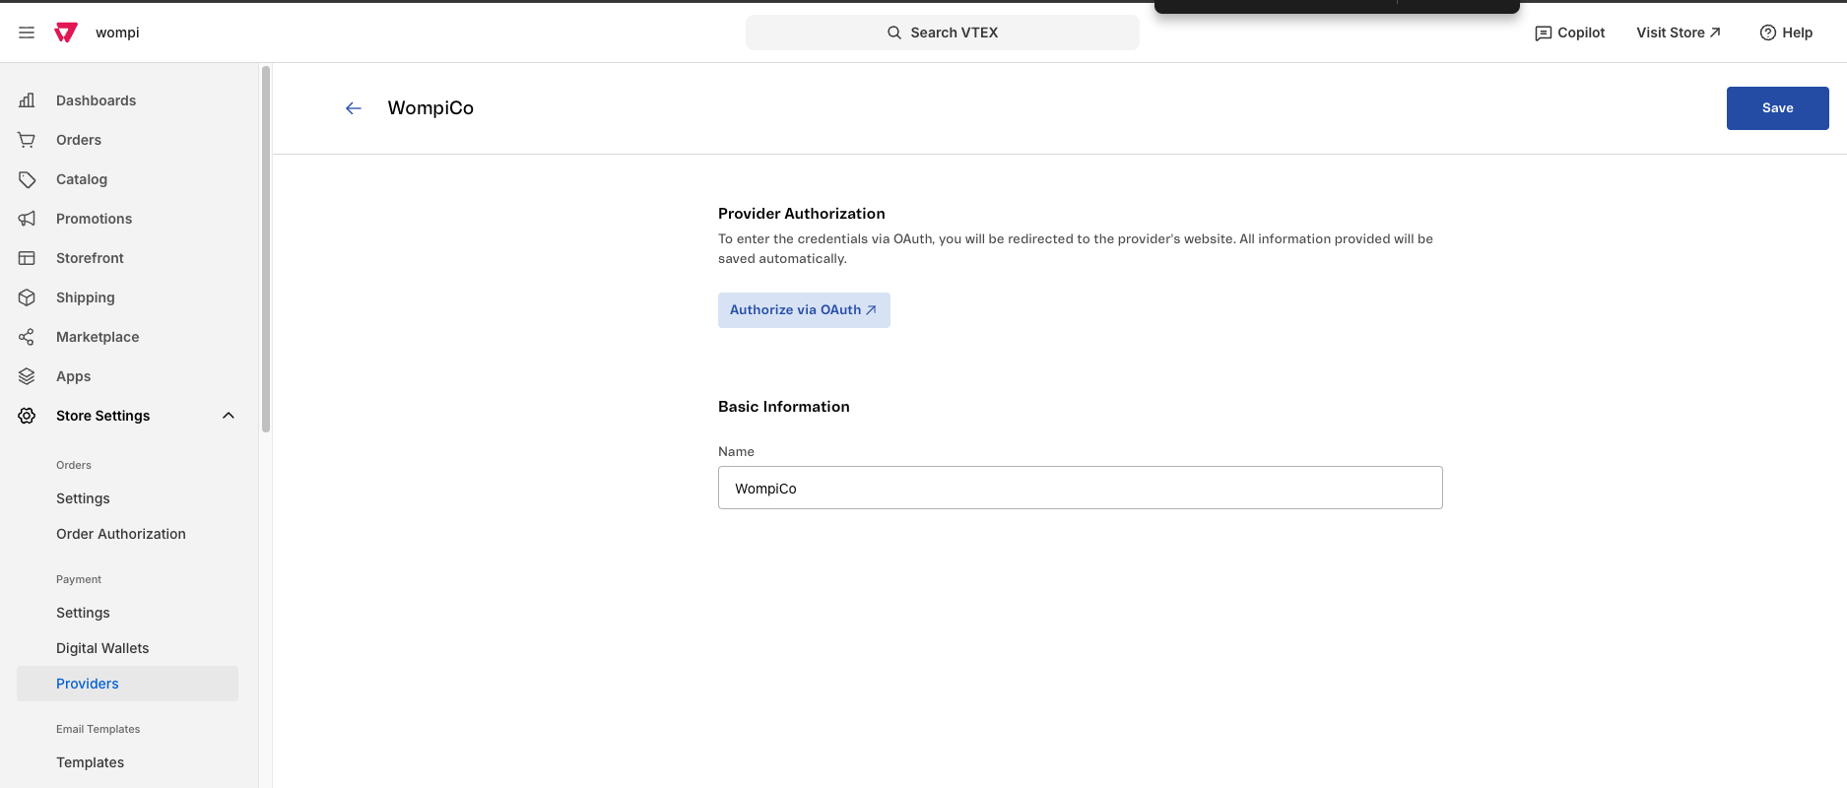The image size is (1847, 788).
Task: Open the Copilot panel
Action: point(1570,33)
